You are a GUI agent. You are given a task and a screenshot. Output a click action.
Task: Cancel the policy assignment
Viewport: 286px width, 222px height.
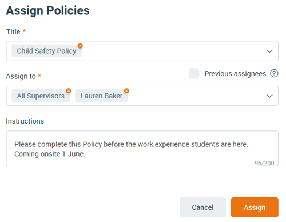pos(202,207)
